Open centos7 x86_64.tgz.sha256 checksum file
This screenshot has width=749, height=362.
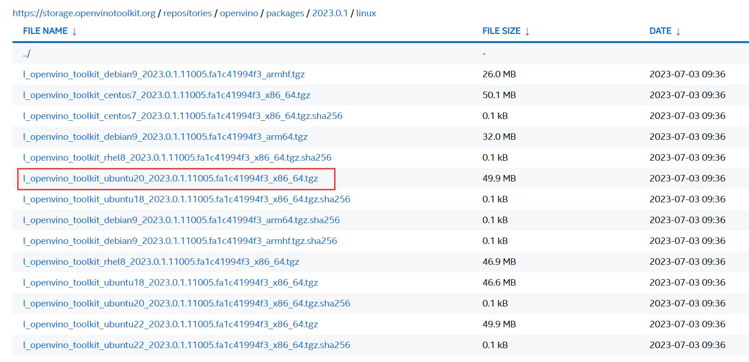click(183, 116)
